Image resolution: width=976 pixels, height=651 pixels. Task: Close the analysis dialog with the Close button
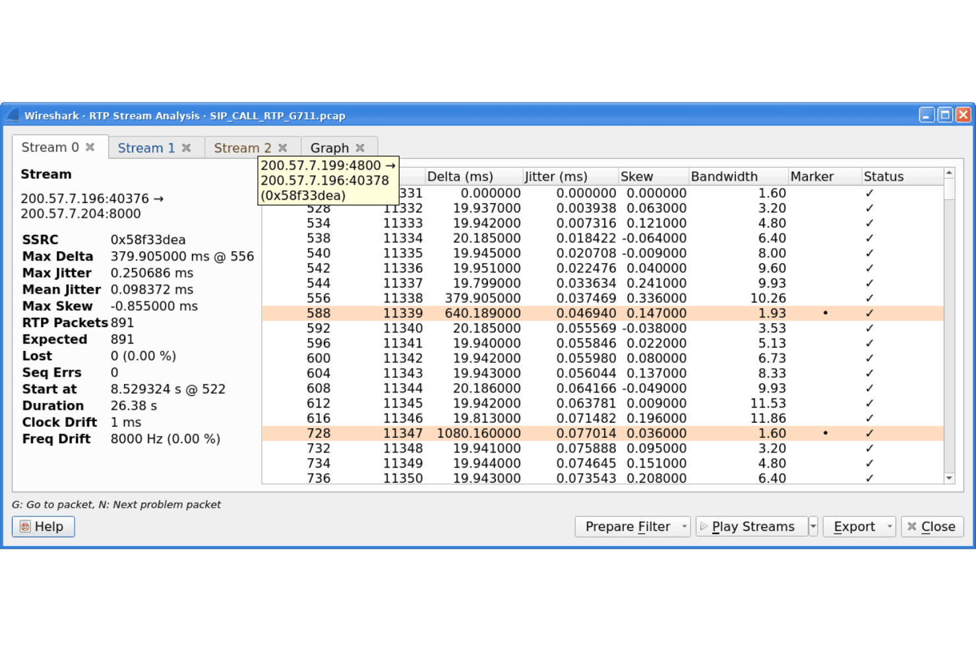[932, 526]
